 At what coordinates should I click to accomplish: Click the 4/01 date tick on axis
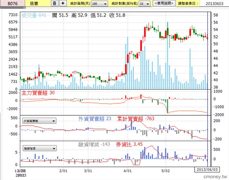click(127, 171)
